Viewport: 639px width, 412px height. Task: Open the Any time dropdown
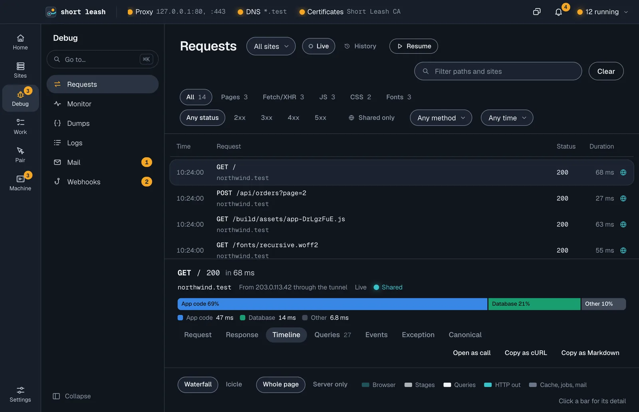(507, 118)
